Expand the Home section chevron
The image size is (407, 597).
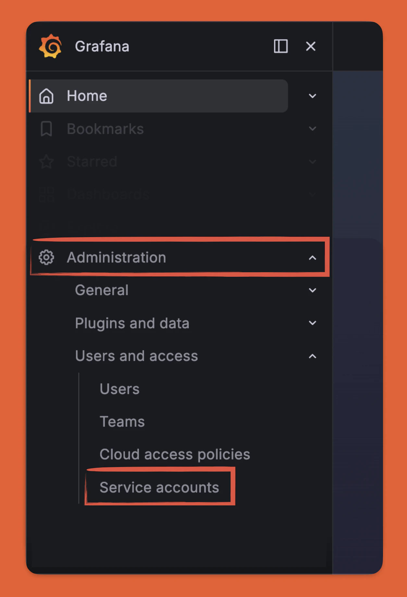312,96
